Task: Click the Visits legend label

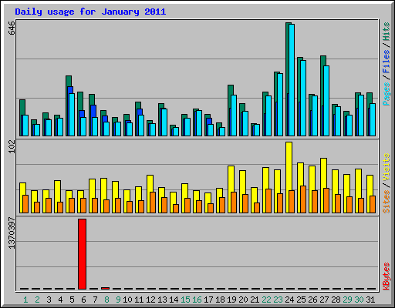Action: [386, 168]
